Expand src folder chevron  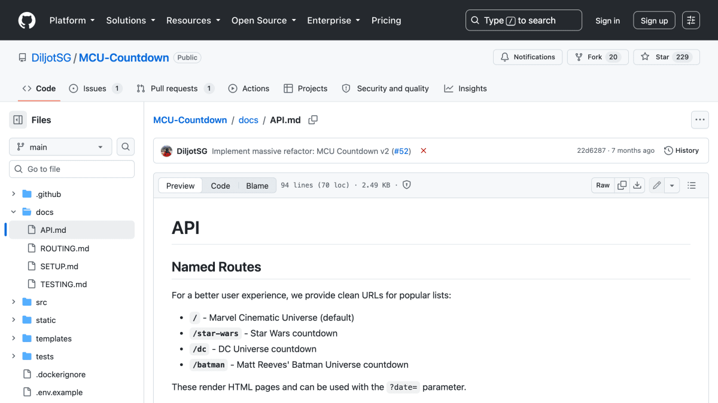tap(14, 302)
